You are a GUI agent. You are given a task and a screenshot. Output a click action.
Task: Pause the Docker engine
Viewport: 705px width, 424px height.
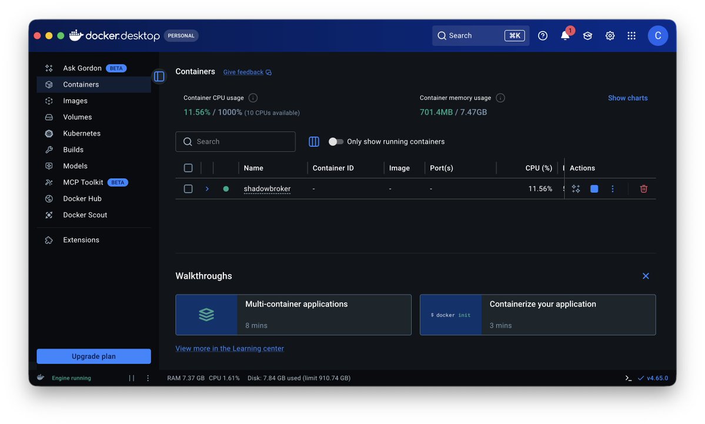click(132, 378)
